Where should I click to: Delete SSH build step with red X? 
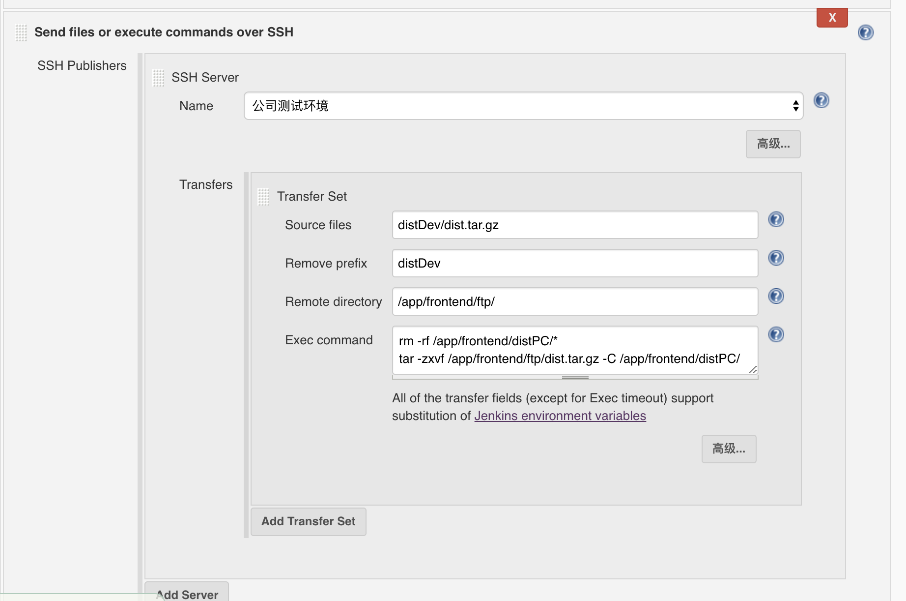pos(832,18)
